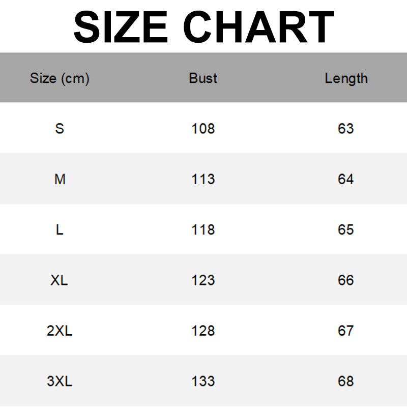Select the length value 65
The image size is (407, 407).
click(345, 229)
